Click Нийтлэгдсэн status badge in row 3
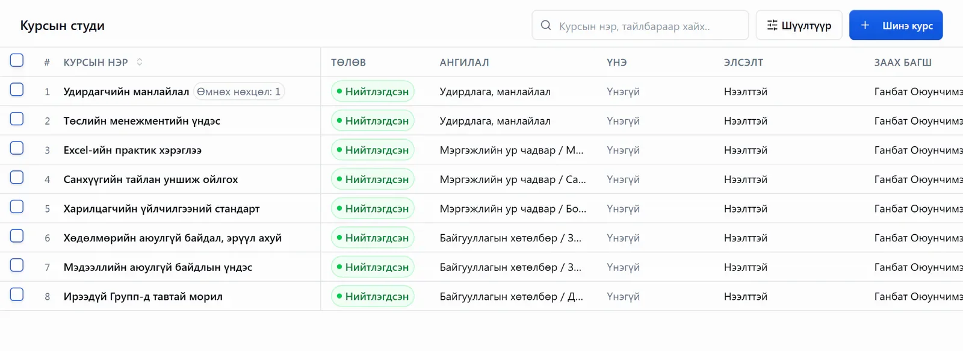Viewport: 963px width, 351px height. coord(373,150)
